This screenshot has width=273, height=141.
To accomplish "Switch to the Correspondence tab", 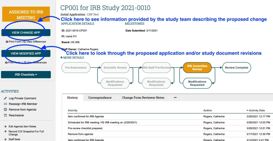I will 100,98.
